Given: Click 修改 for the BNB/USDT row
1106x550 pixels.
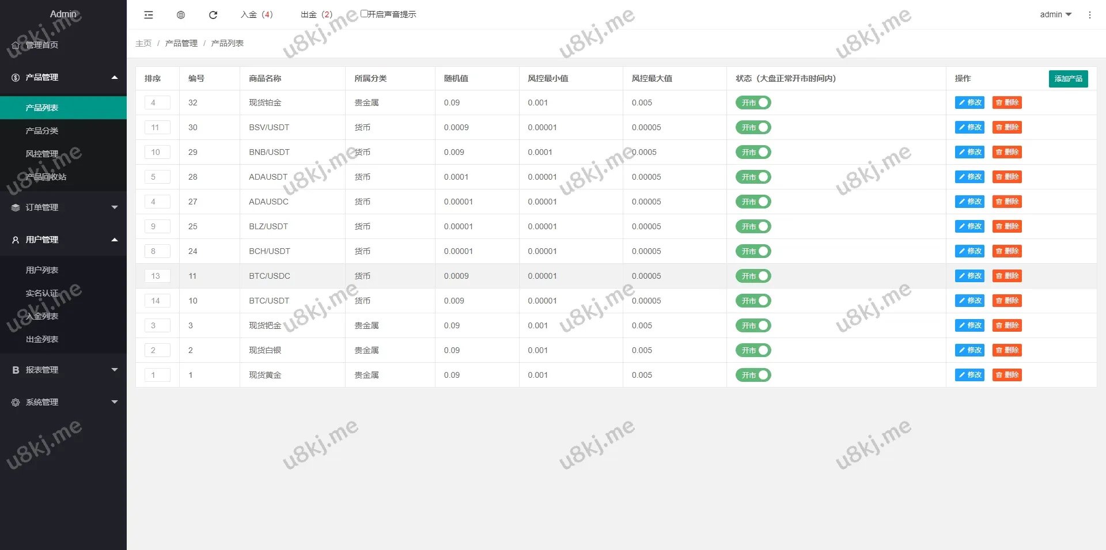Looking at the screenshot, I should coord(969,152).
